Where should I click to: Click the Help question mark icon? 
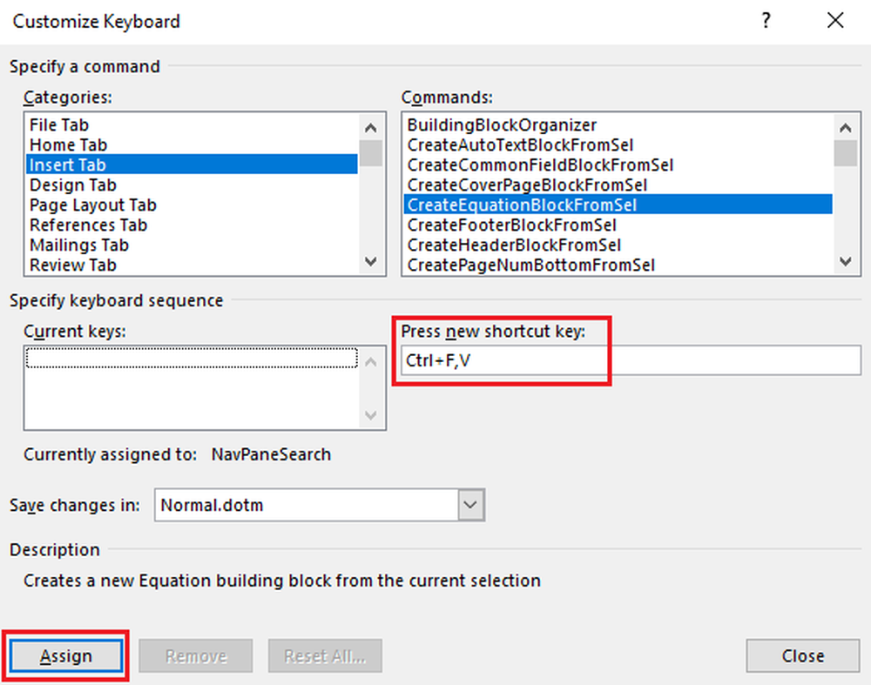[766, 21]
